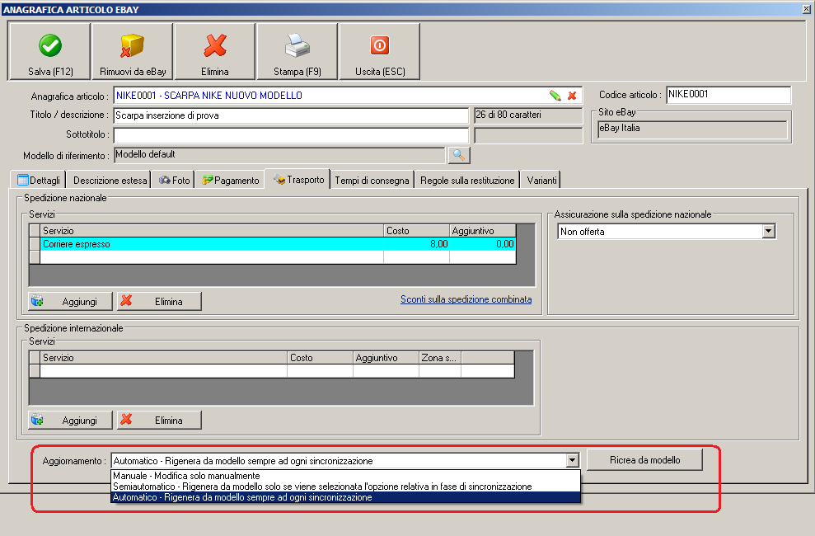This screenshot has height=536, width=815.
Task: Click the Ricrea da modello button
Action: point(644,460)
